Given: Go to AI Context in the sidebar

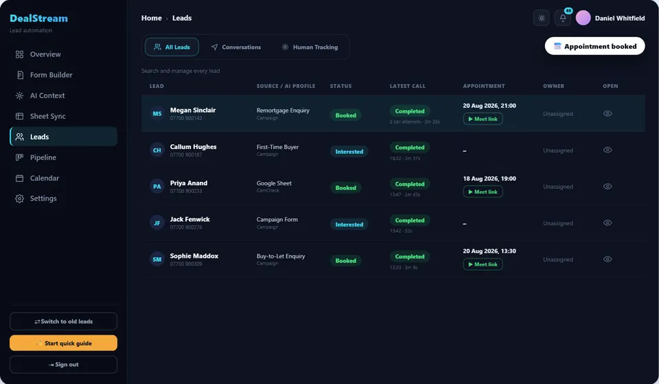Looking at the screenshot, I should pyautogui.click(x=63, y=95).
